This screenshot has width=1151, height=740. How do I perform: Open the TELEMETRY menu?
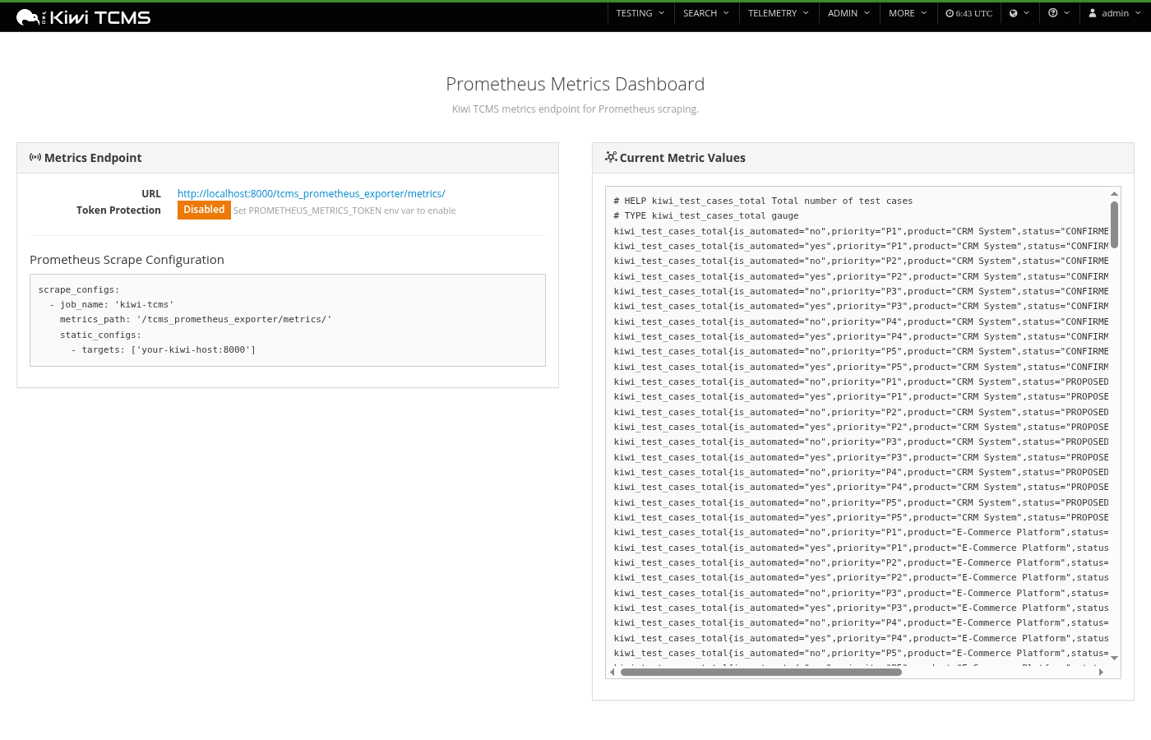click(x=779, y=13)
